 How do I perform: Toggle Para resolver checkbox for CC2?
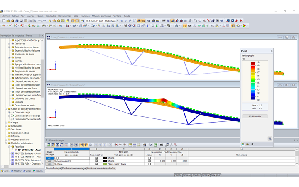pyautogui.click(x=96, y=161)
